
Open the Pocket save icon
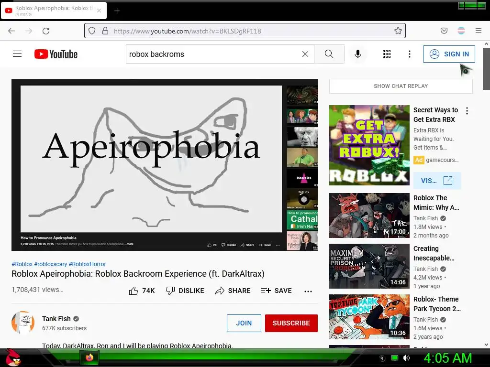coord(444,31)
